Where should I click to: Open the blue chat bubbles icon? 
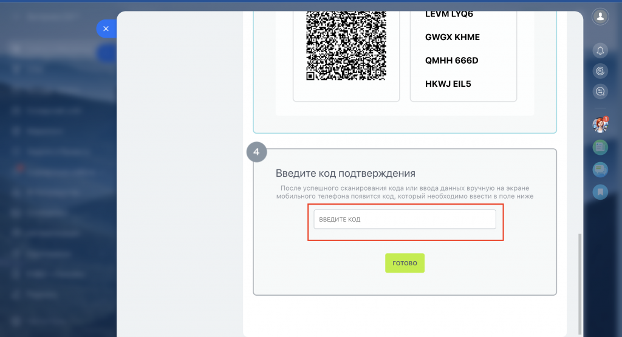600,169
